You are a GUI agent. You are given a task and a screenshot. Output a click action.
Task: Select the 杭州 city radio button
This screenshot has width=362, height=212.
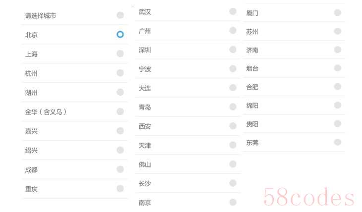coord(120,73)
